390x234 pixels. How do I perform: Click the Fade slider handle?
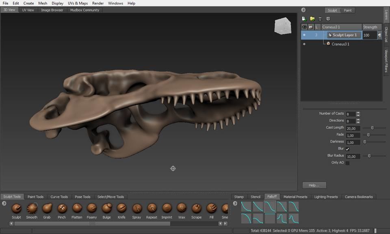(x=368, y=135)
